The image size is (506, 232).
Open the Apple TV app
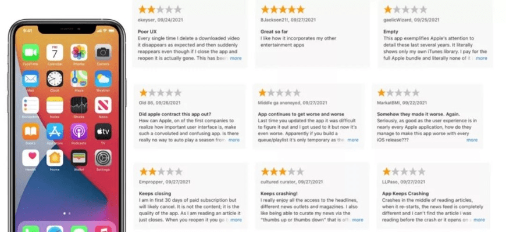click(103, 131)
